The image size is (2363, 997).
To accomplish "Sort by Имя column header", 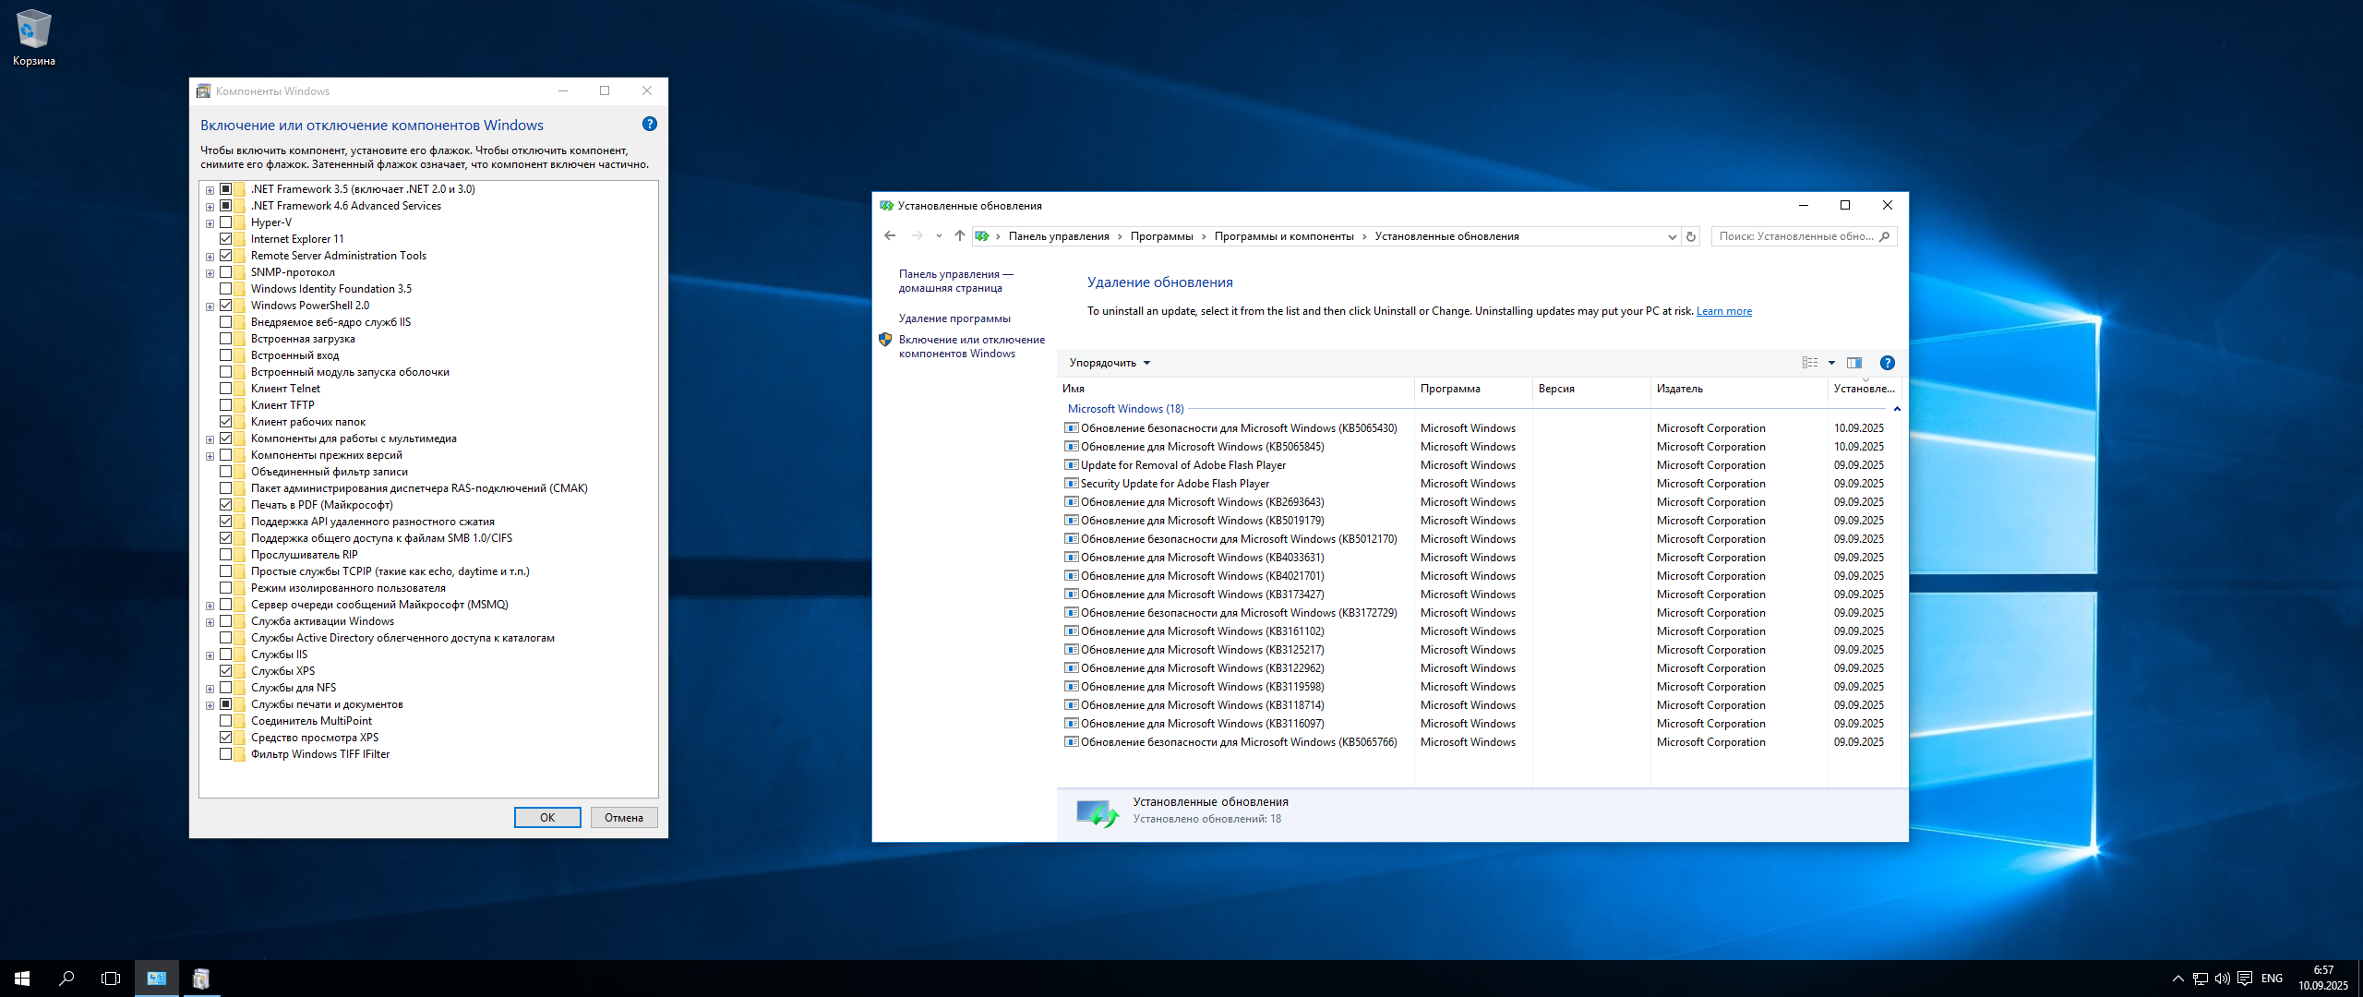I will pyautogui.click(x=1235, y=389).
